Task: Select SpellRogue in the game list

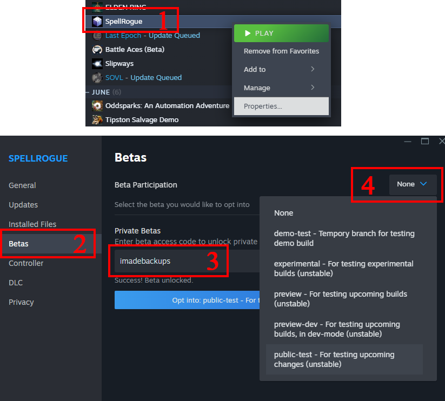Action: pos(124,21)
